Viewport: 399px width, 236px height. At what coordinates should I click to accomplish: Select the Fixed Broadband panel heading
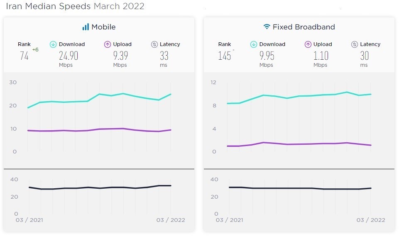tap(304, 27)
